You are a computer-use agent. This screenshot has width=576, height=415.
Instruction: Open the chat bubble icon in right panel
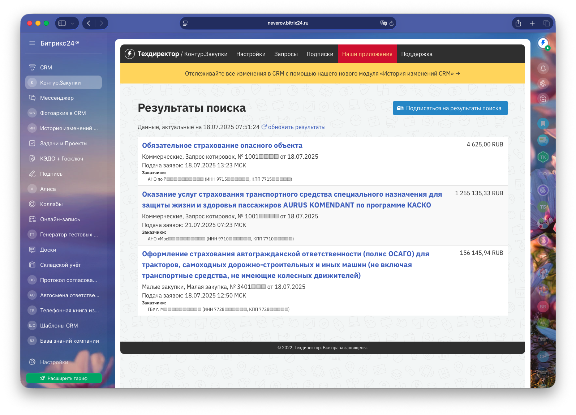click(x=543, y=140)
